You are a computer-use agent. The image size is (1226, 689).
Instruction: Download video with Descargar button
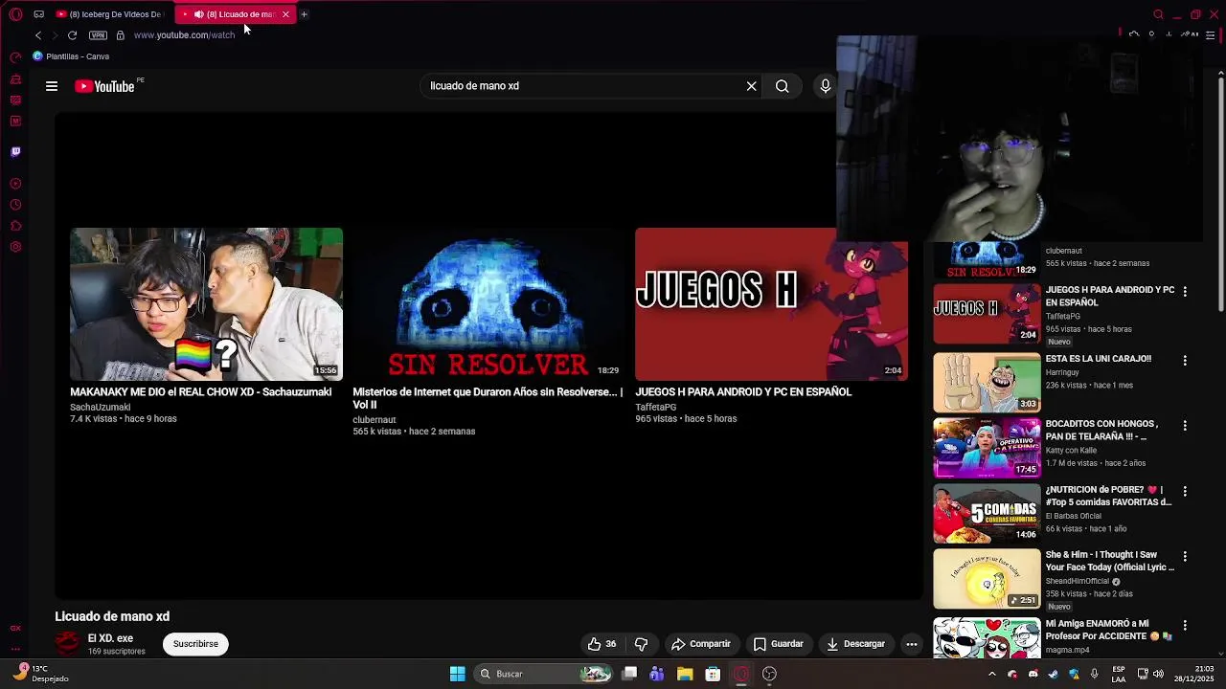856,644
